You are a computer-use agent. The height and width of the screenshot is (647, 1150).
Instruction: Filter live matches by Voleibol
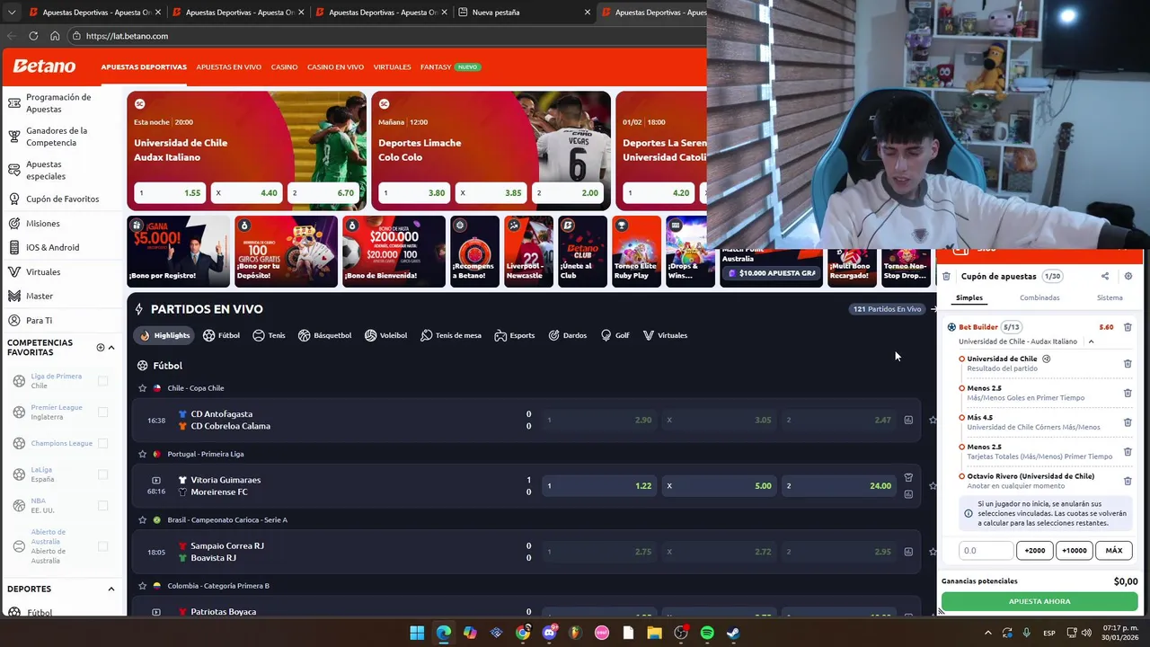point(386,335)
